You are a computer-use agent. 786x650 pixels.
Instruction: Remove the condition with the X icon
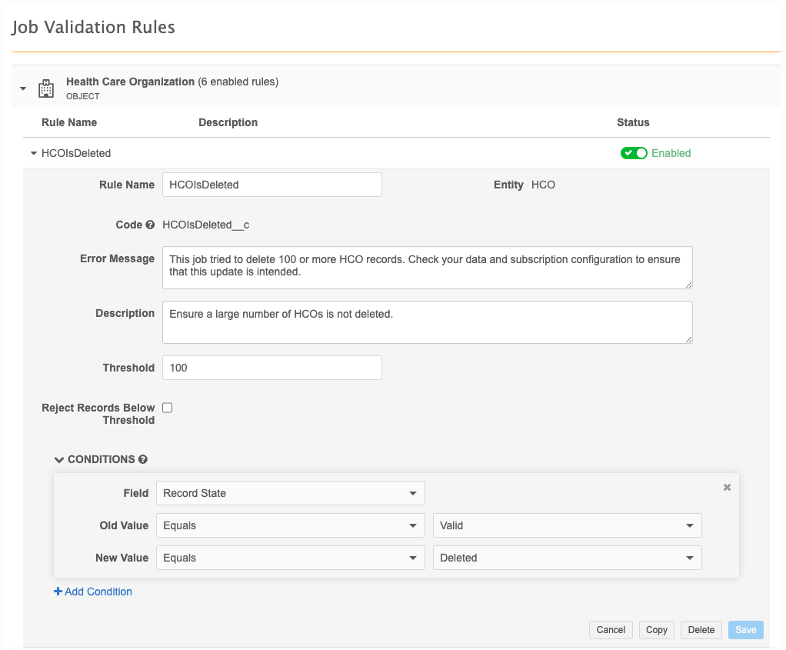[x=727, y=488]
